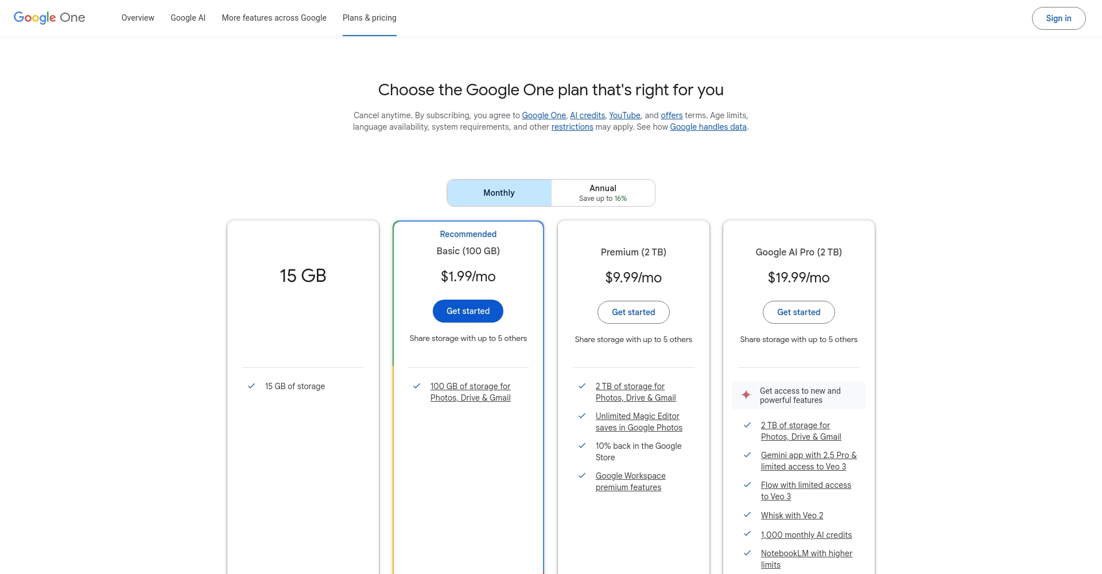Open Google handles data link
Image resolution: width=1102 pixels, height=574 pixels.
tap(708, 127)
